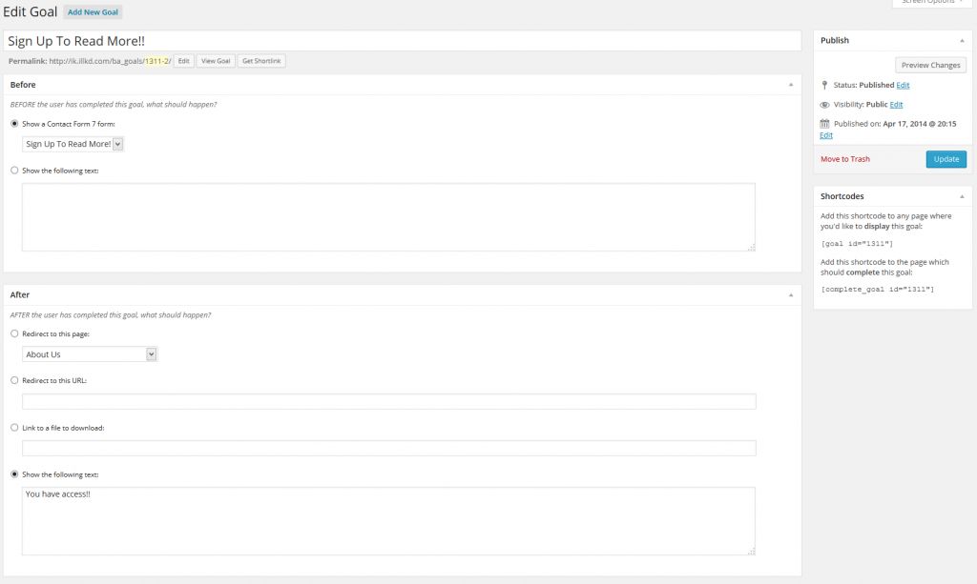Click the Get Shortlink button
This screenshot has height=584, width=977.
coord(261,61)
